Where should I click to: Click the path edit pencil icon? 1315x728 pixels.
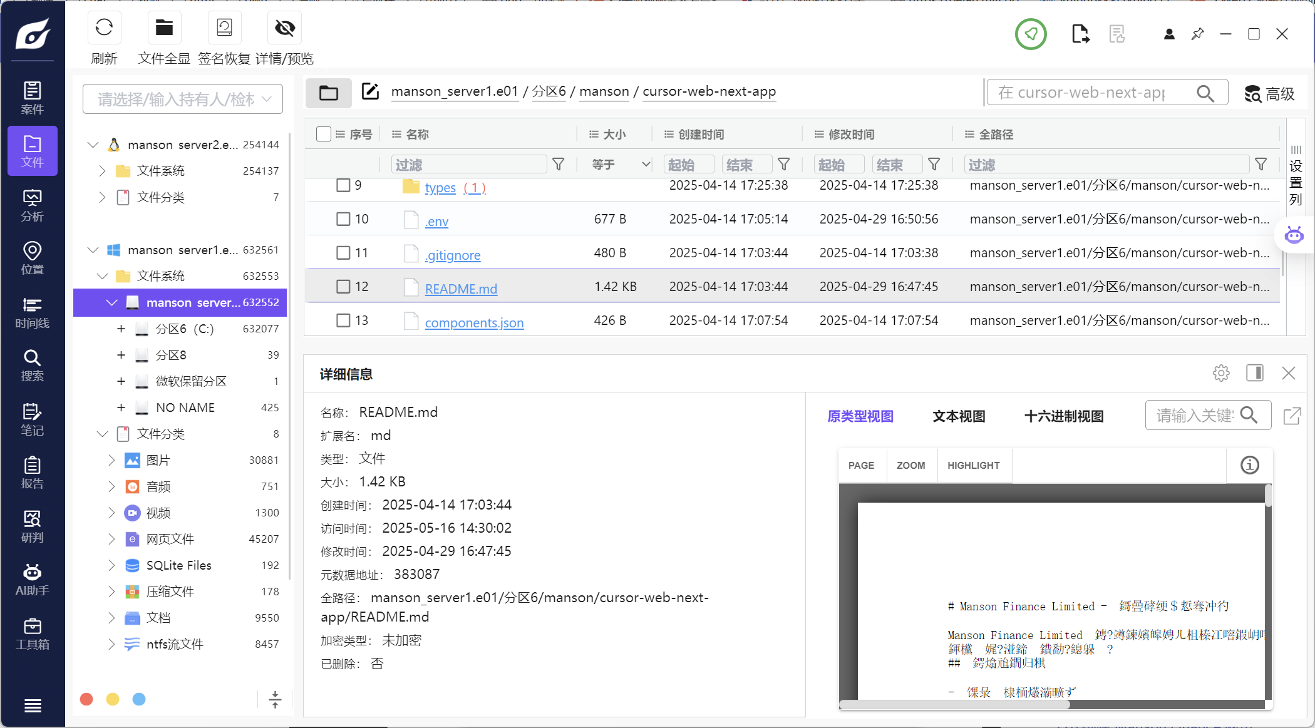tap(370, 91)
